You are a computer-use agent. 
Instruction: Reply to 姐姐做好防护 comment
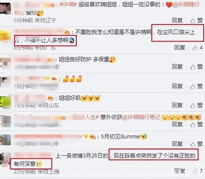click(x=177, y=67)
